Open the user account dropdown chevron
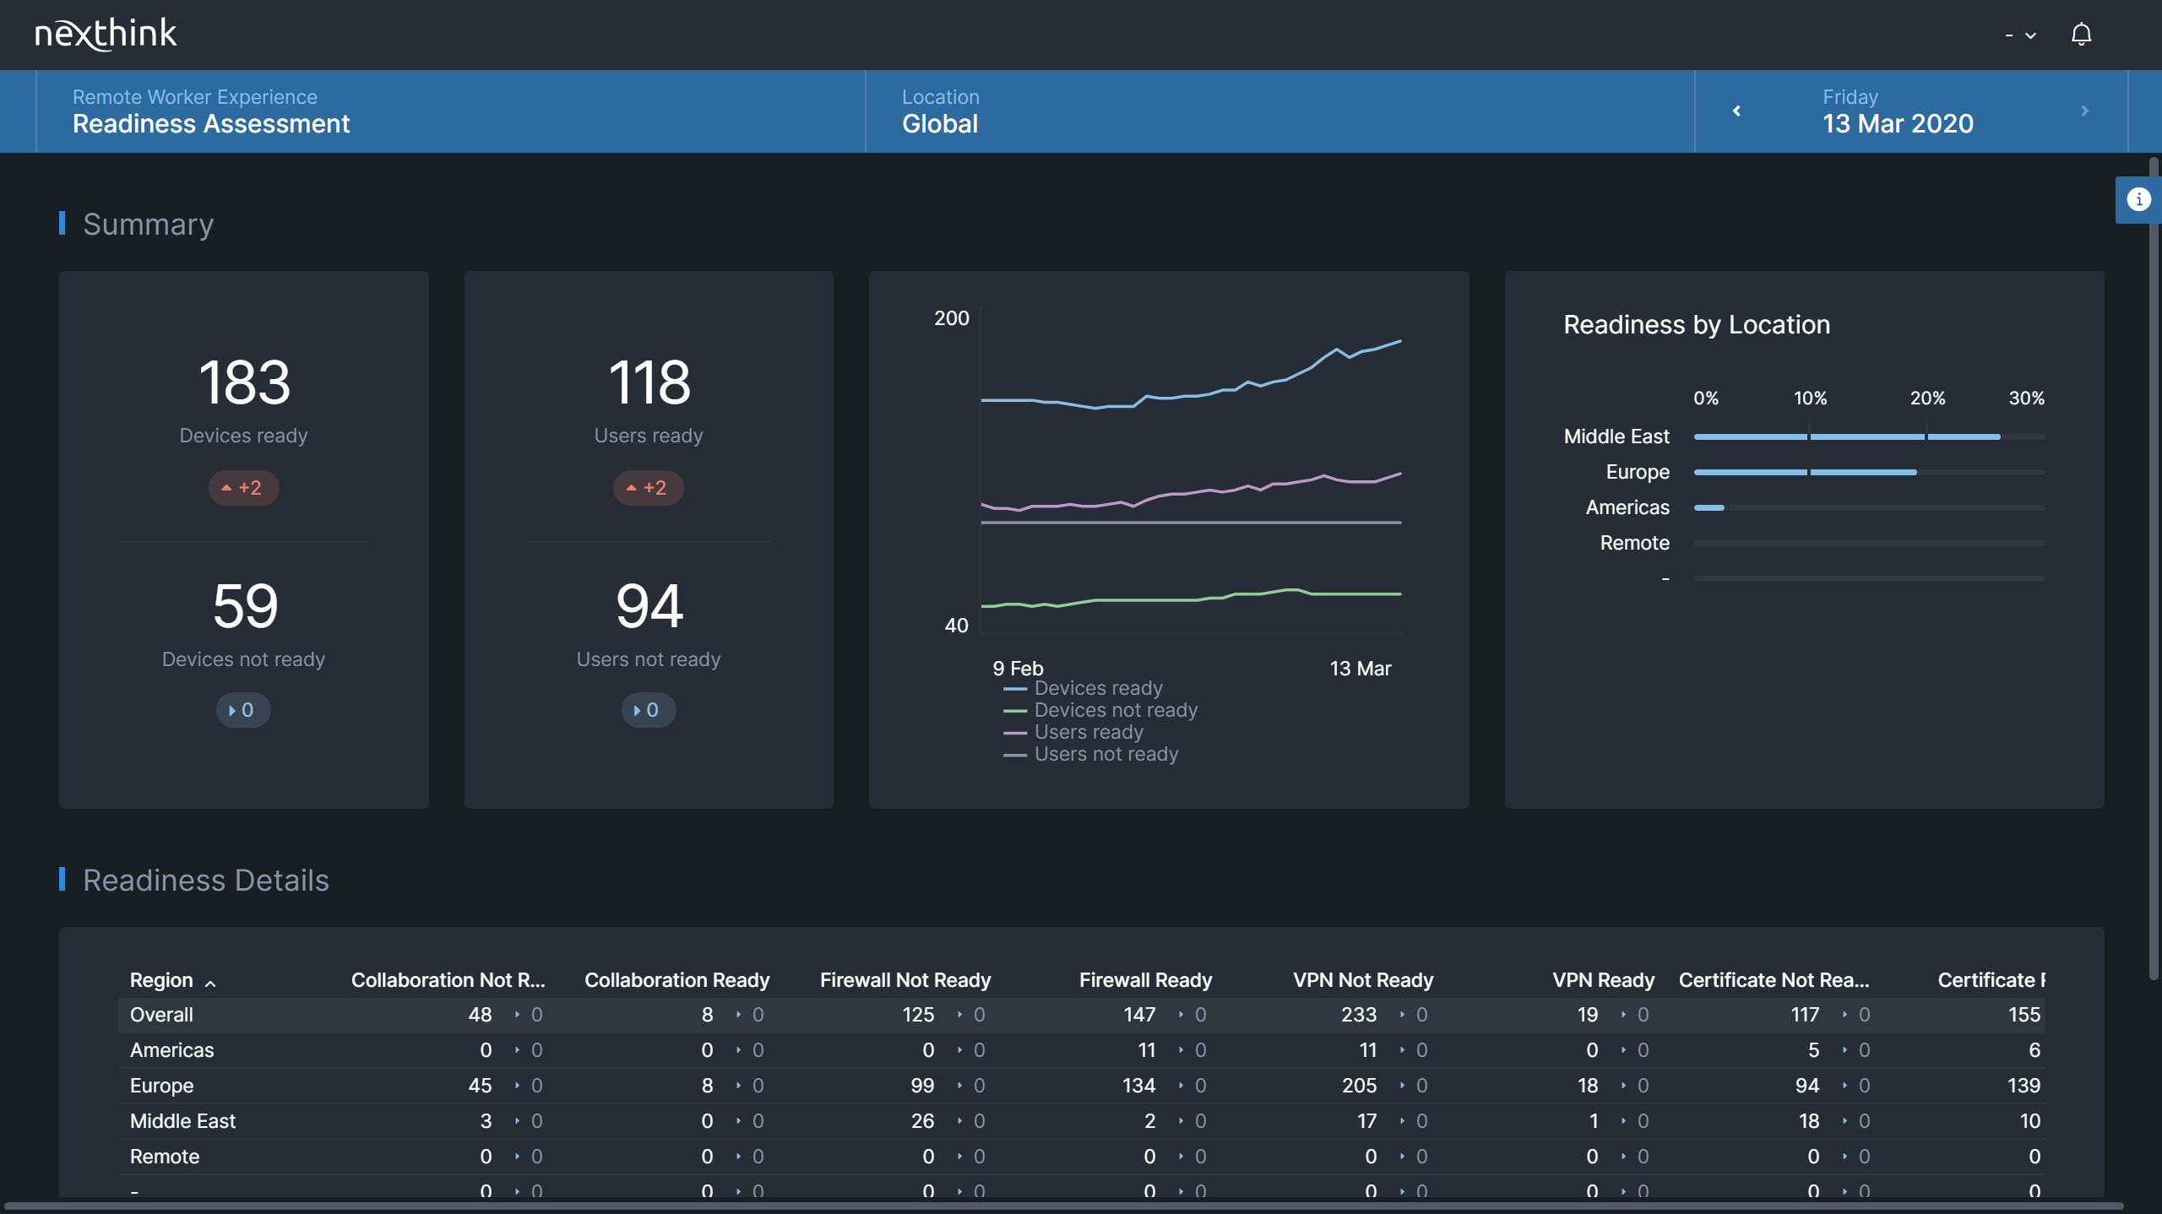Image resolution: width=2162 pixels, height=1214 pixels. point(2030,35)
